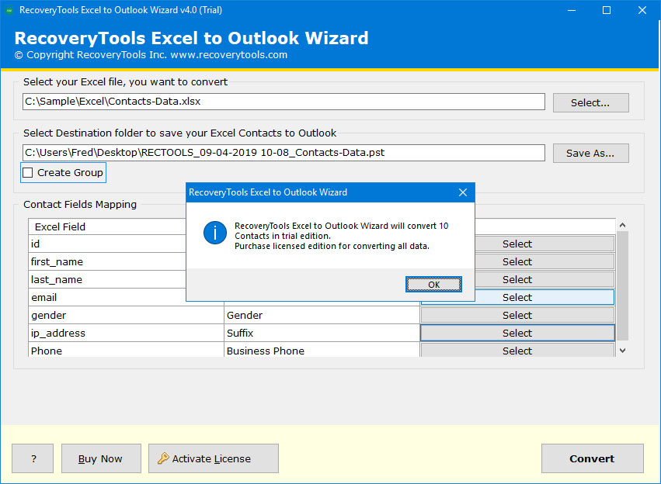The width and height of the screenshot is (661, 484).
Task: Select the 'id' Excel field cell
Action: [107, 244]
